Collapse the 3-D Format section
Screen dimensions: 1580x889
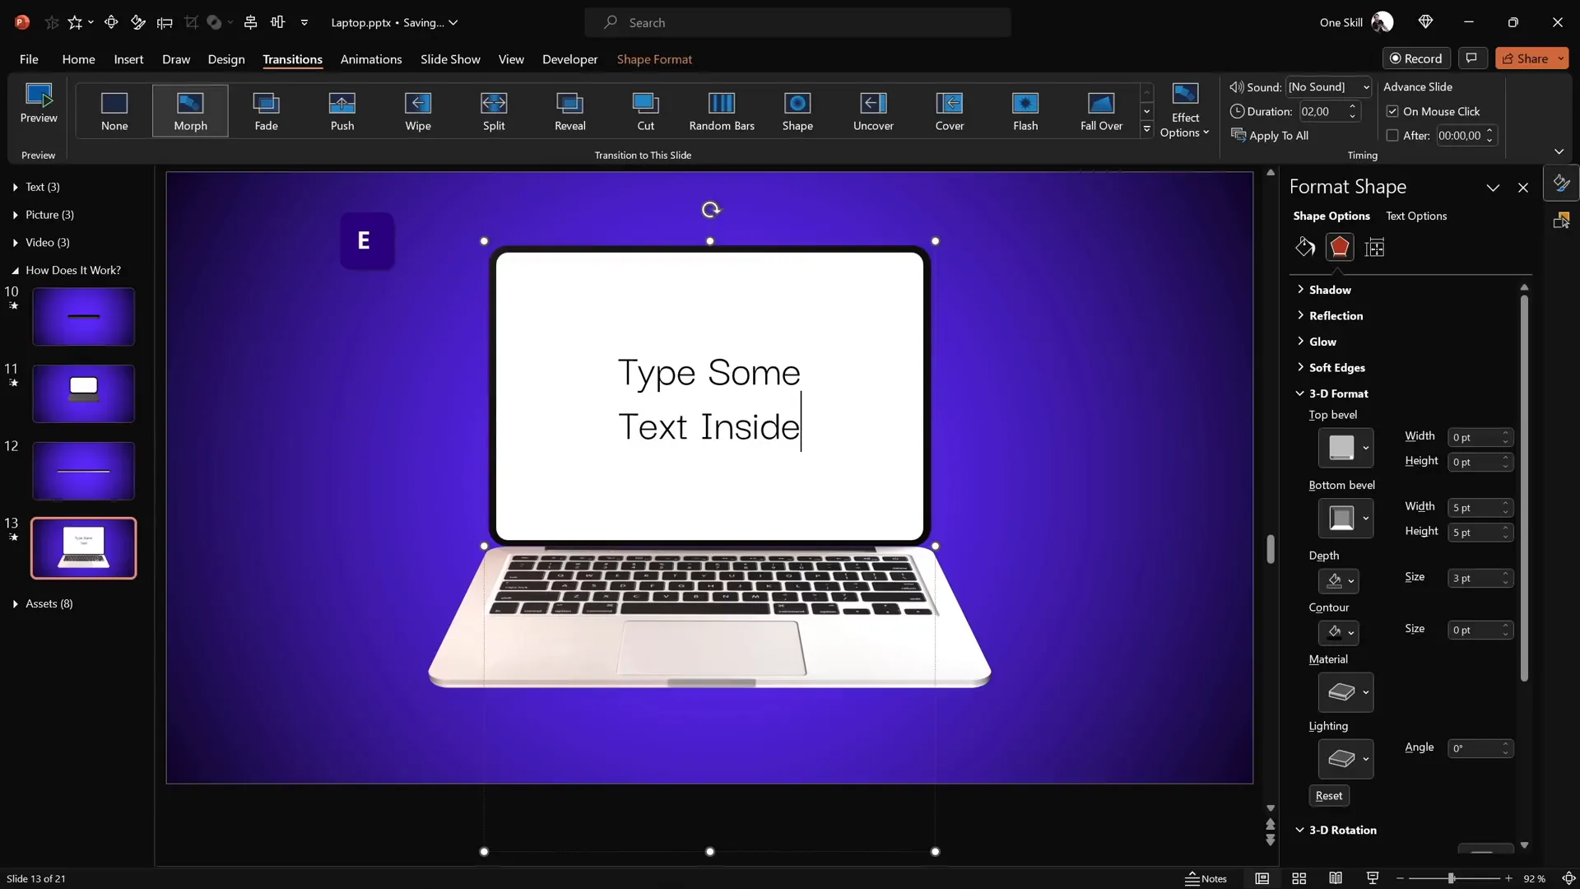(x=1338, y=393)
